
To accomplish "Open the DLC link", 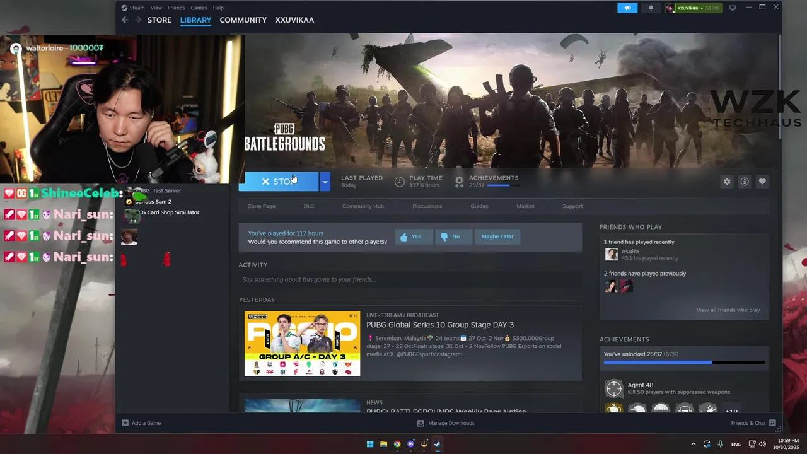I will 309,206.
